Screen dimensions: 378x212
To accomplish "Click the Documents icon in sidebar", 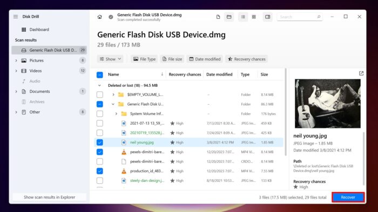I will (24, 92).
